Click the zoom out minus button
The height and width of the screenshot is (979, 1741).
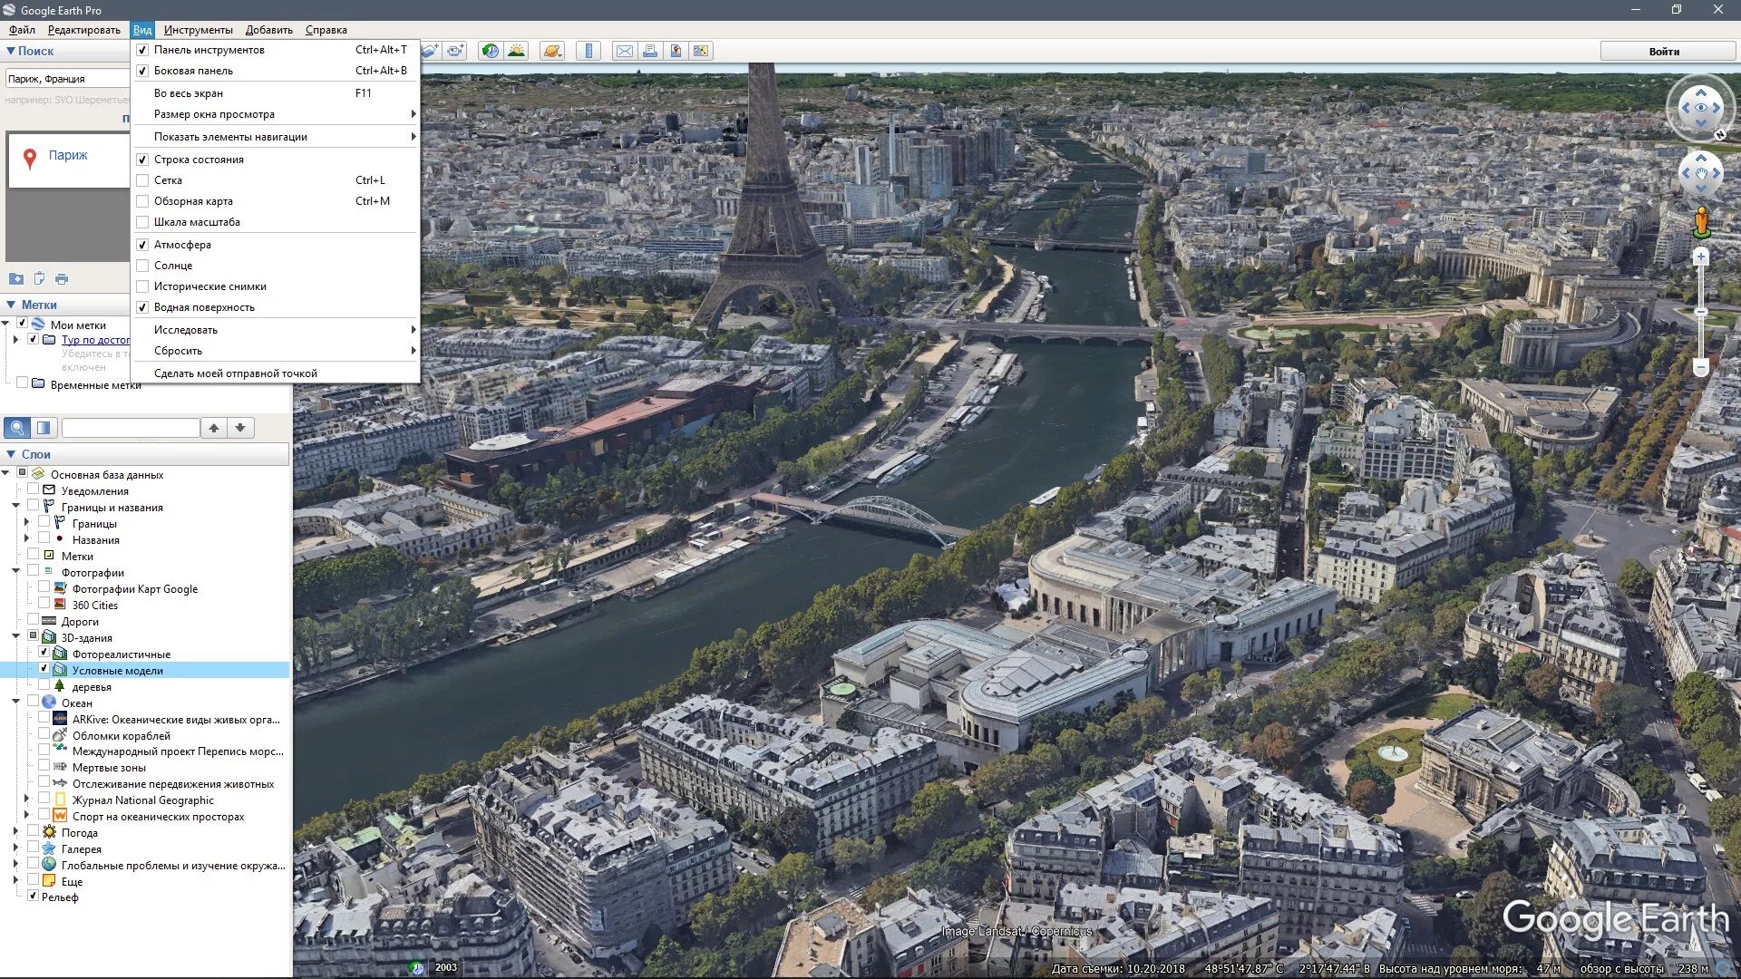tap(1701, 367)
